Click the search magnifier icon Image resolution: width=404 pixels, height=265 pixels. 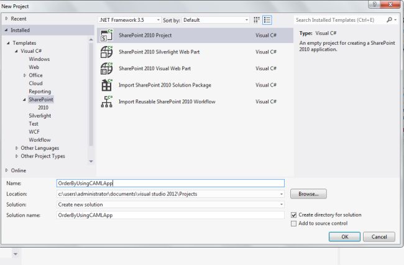point(389,20)
